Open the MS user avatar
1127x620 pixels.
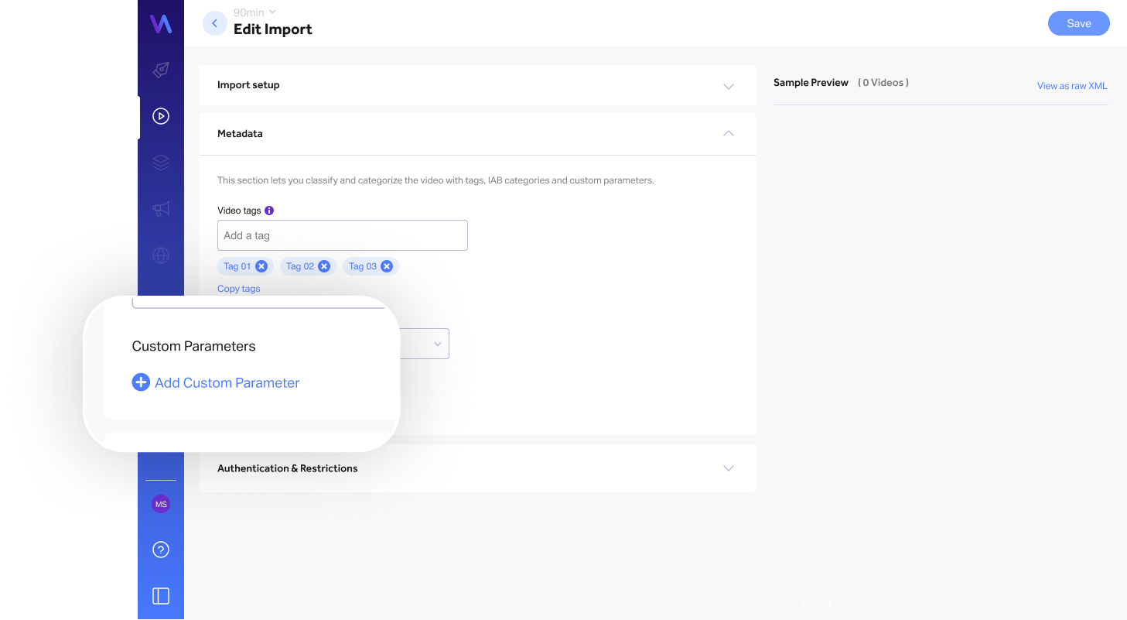tap(161, 505)
